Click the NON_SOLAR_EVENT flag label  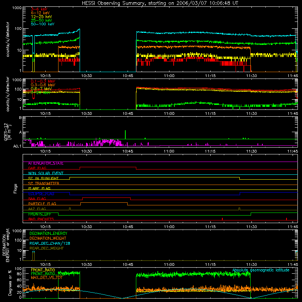(46, 173)
